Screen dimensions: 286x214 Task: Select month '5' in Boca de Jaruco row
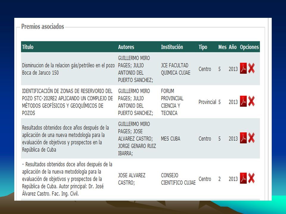point(220,69)
